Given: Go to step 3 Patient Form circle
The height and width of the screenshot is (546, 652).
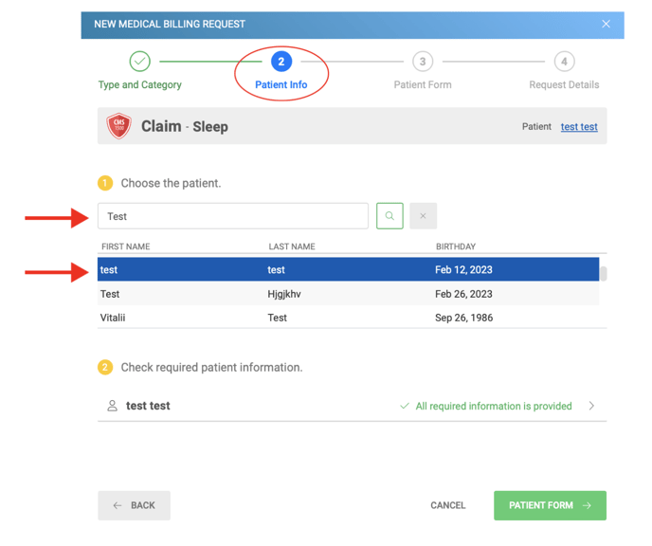Looking at the screenshot, I should [x=423, y=62].
